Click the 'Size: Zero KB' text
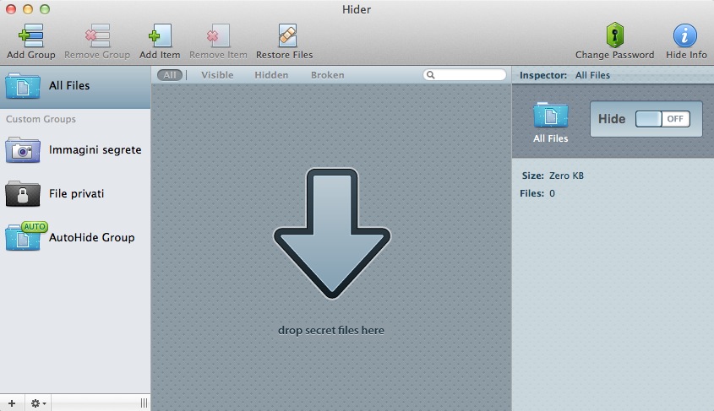714x411 pixels. point(553,176)
